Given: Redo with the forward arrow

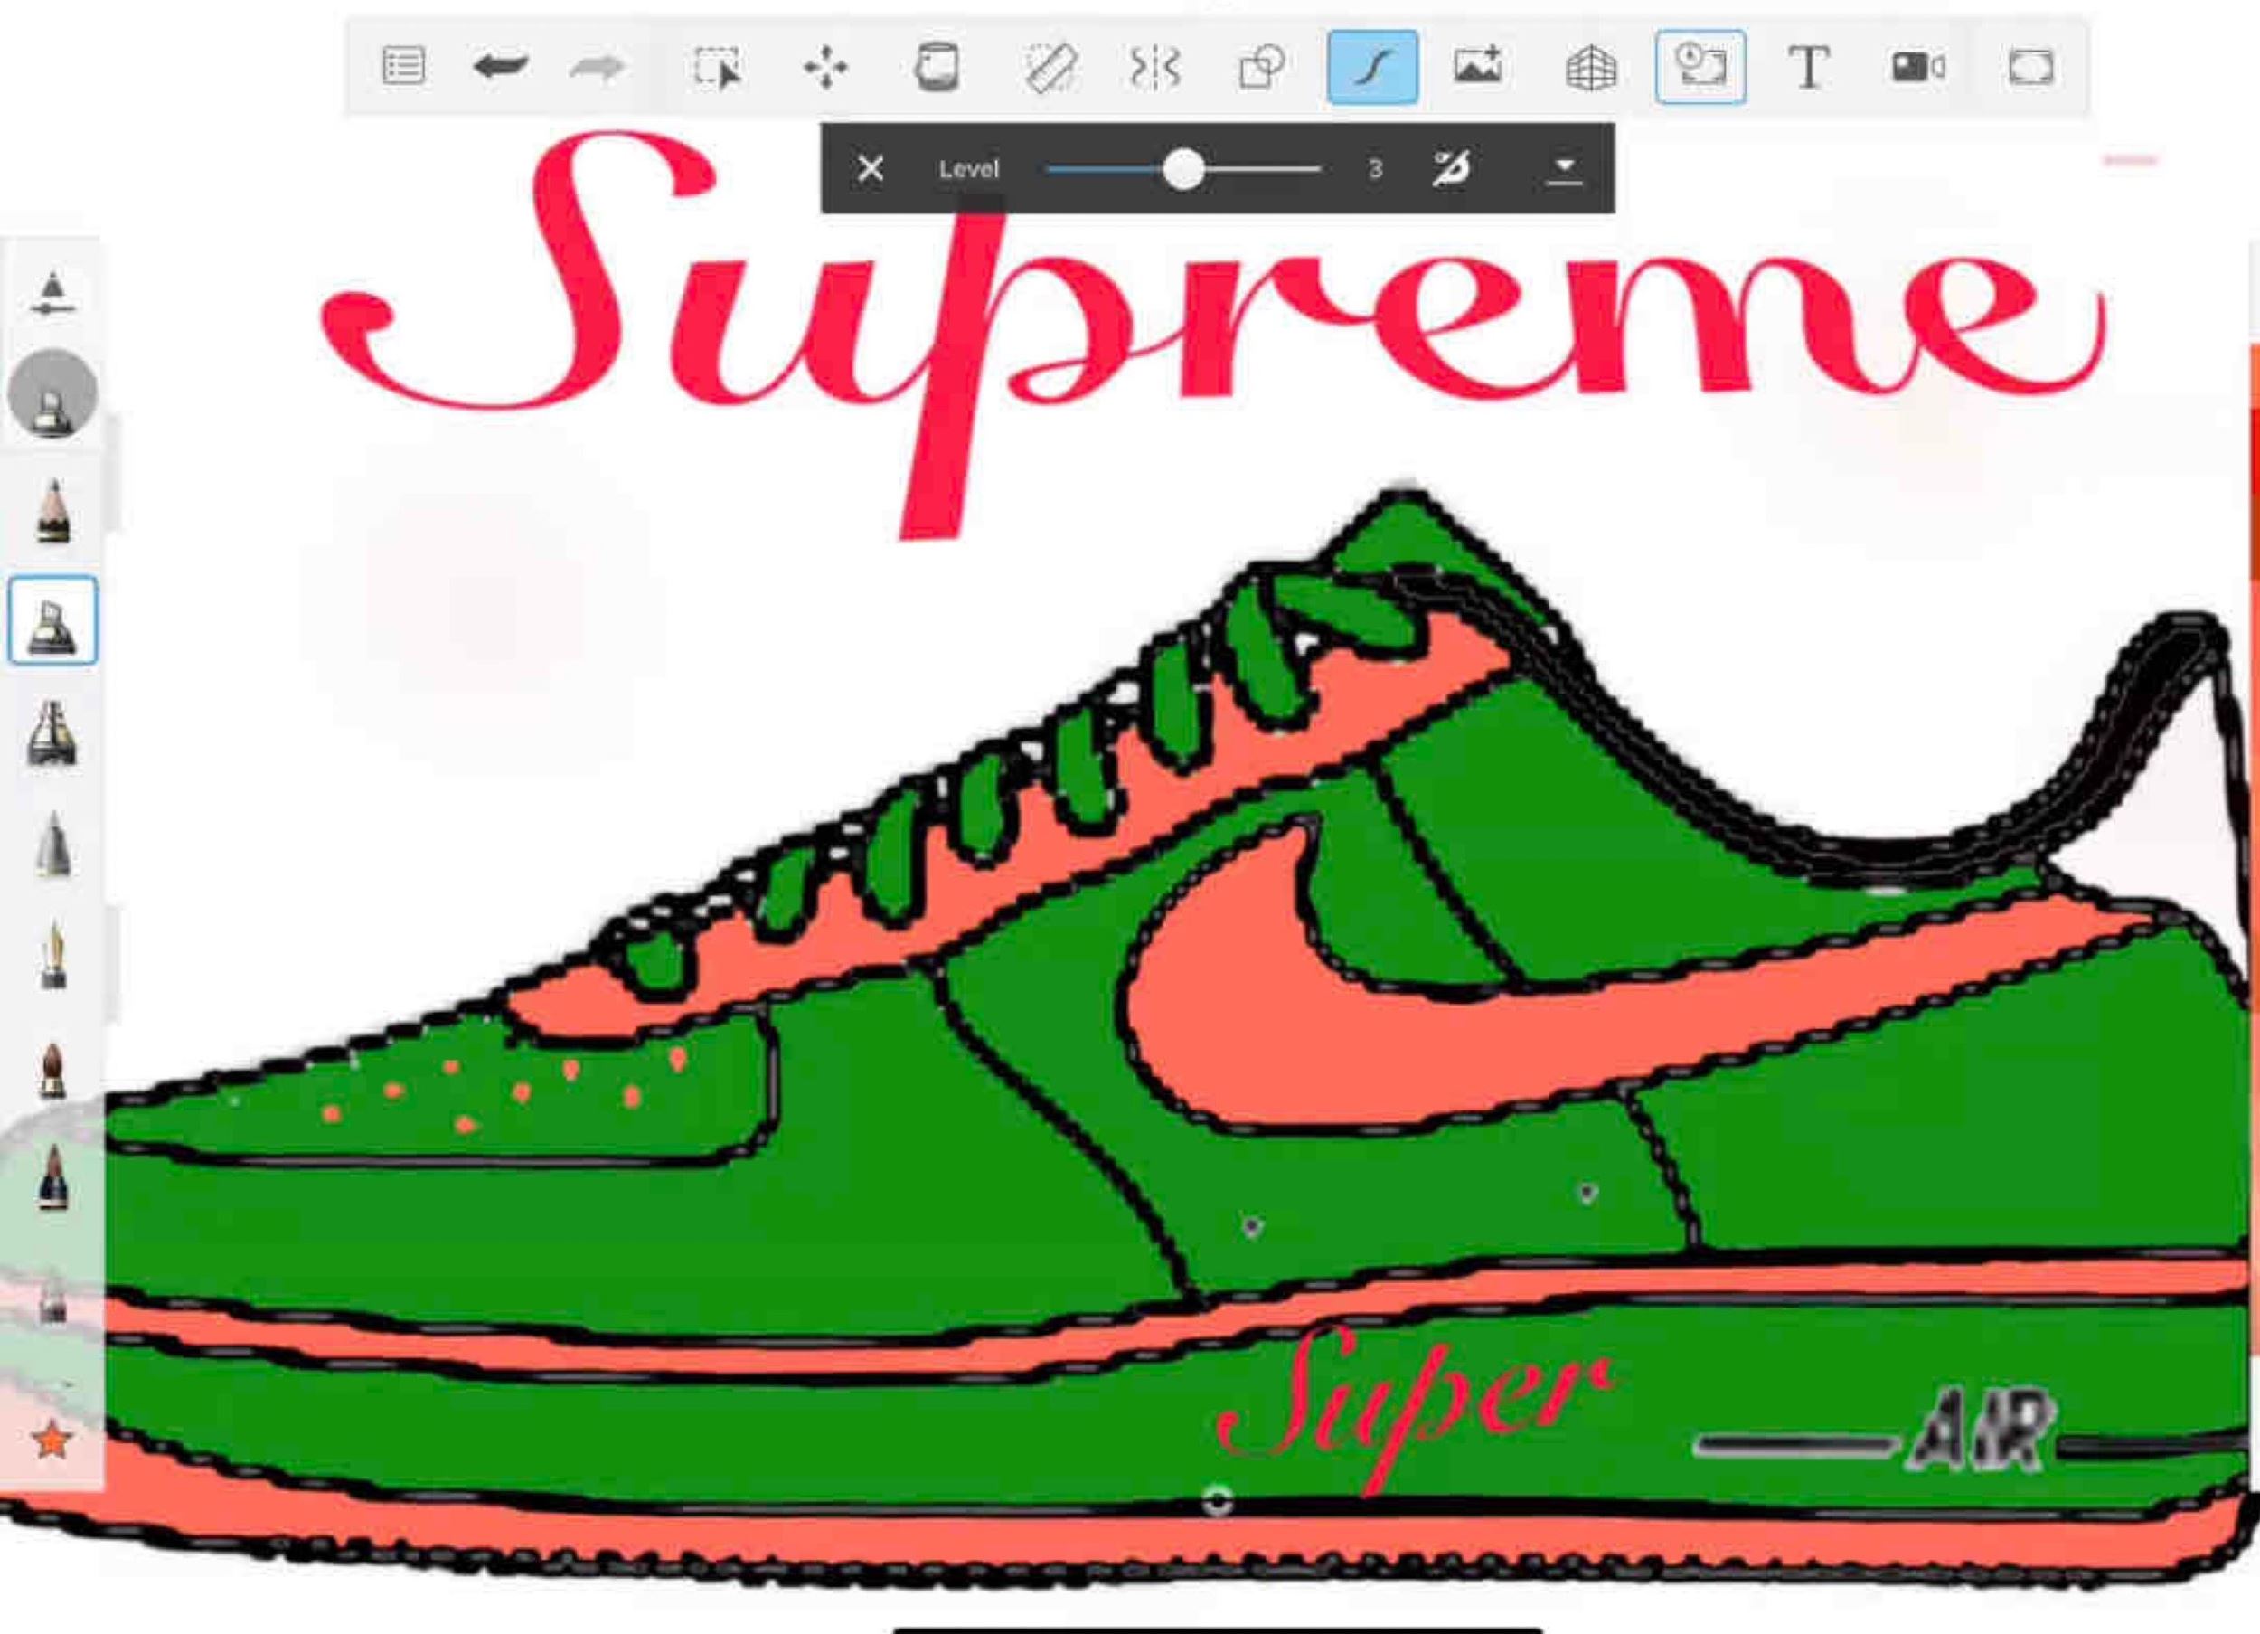Looking at the screenshot, I should click(x=597, y=67).
